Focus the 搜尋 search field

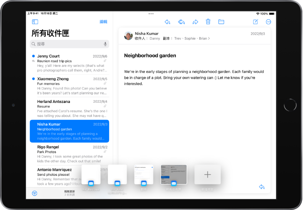(69, 44)
